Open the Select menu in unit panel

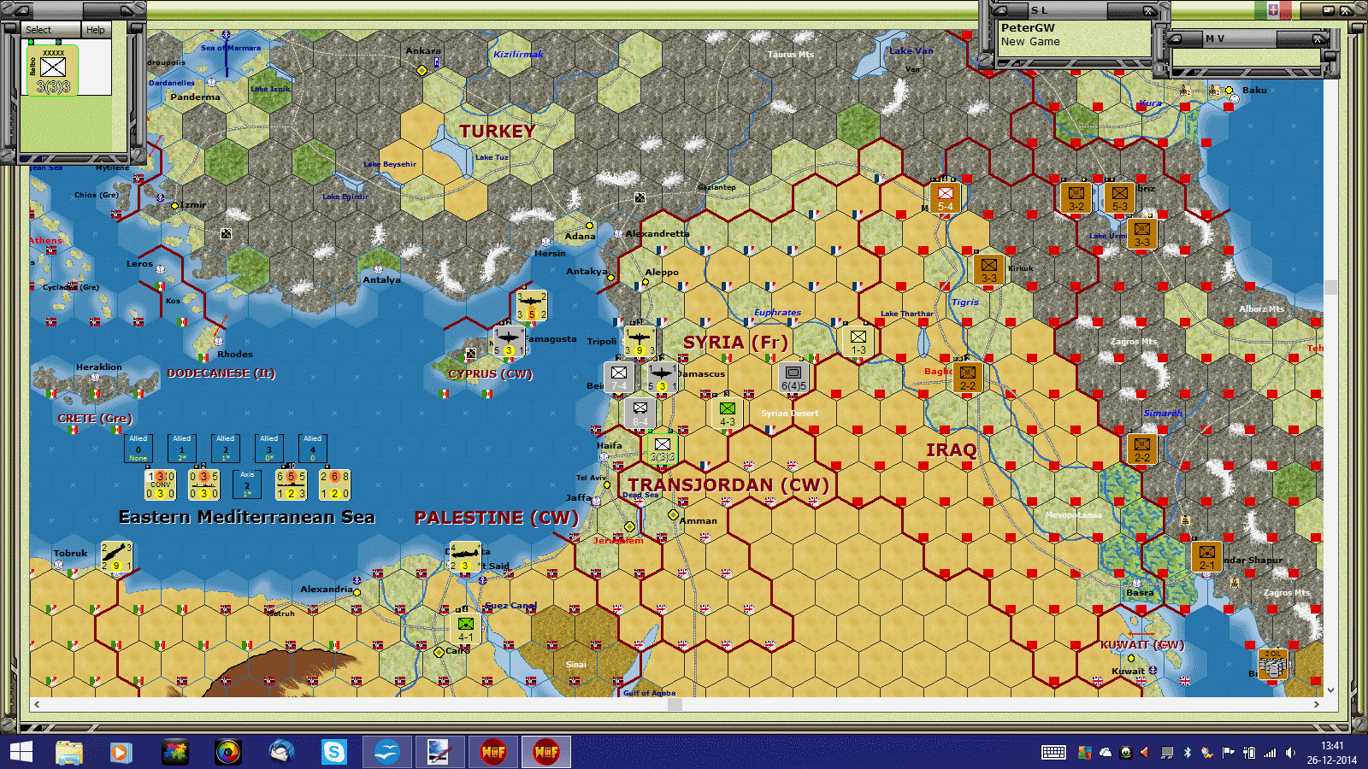[38, 30]
